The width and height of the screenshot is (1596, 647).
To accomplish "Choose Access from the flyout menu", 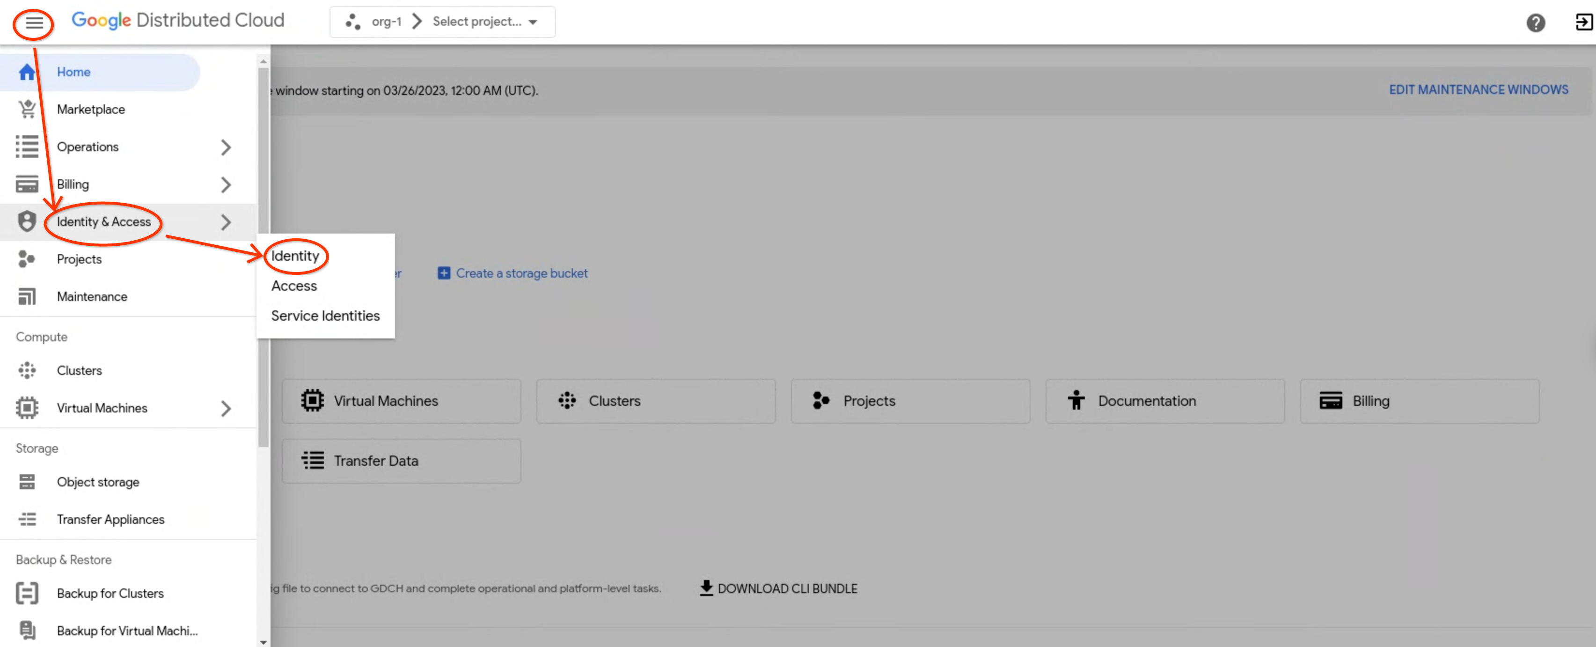I will pos(293,286).
